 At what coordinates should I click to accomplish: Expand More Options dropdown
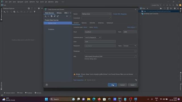(132, 27)
